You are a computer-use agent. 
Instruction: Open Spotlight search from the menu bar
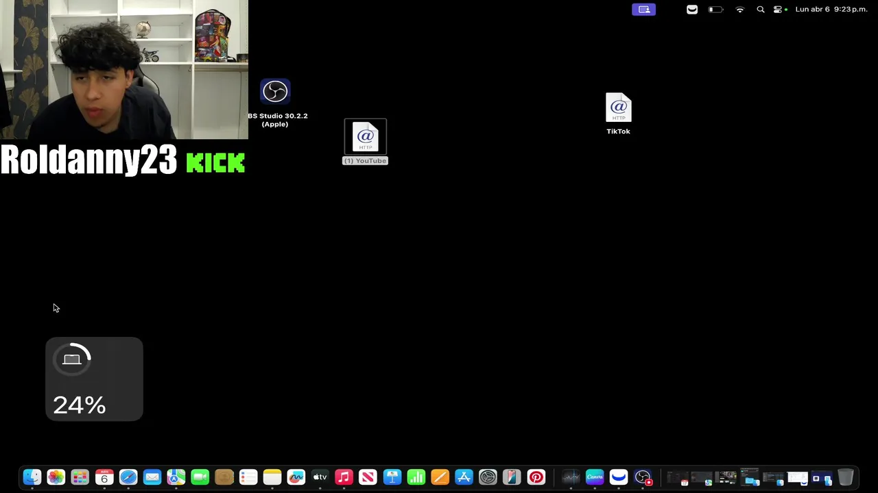point(760,10)
